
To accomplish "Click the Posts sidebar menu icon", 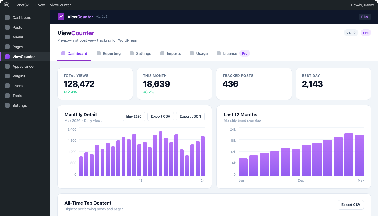I will coord(7,27).
